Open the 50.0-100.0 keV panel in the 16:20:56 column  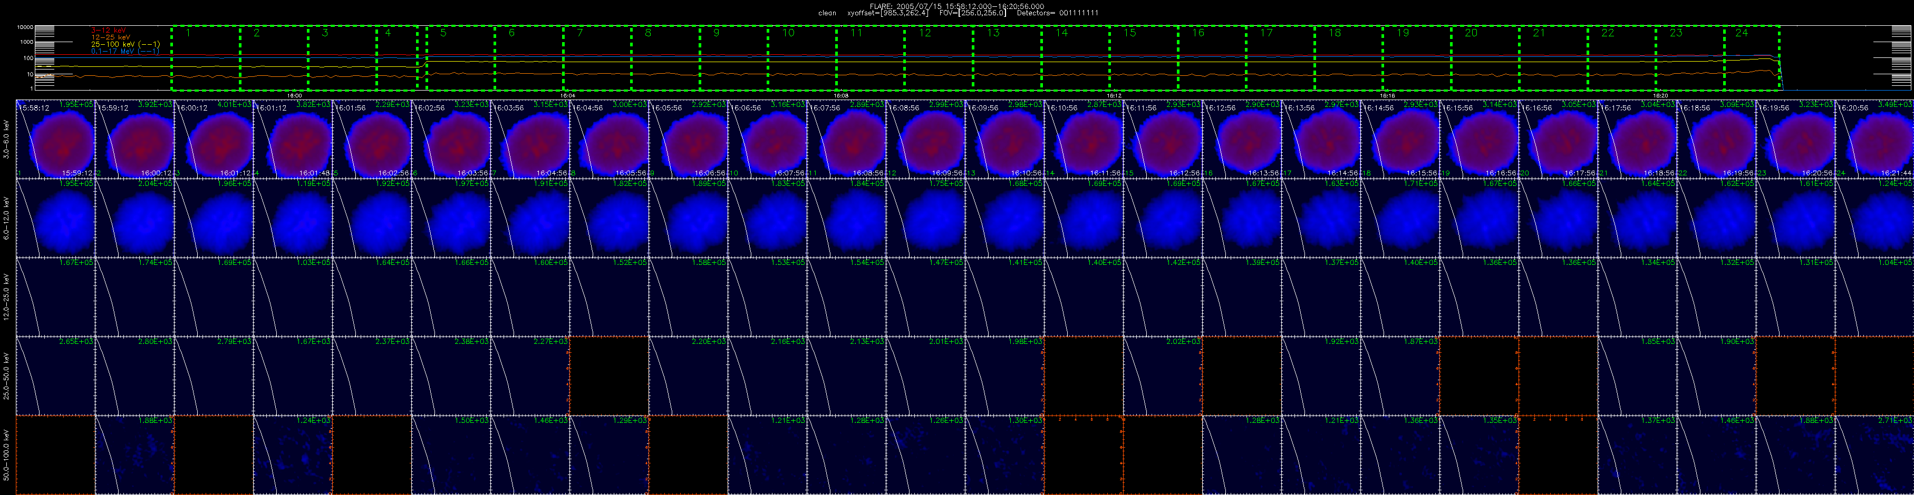[1874, 454]
